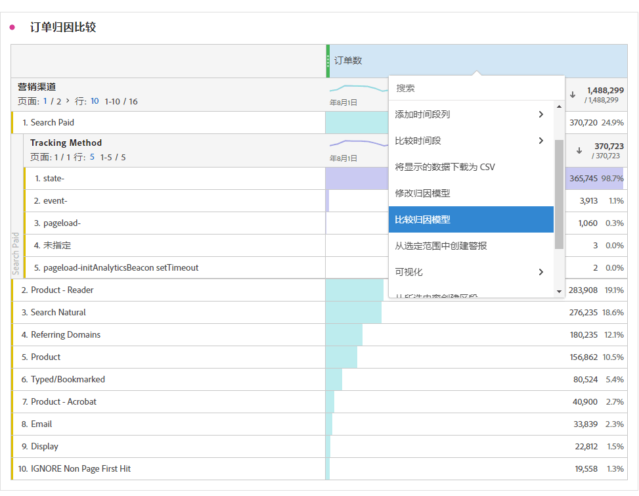
Task: Select the 未指定 row
Action: click(x=175, y=245)
